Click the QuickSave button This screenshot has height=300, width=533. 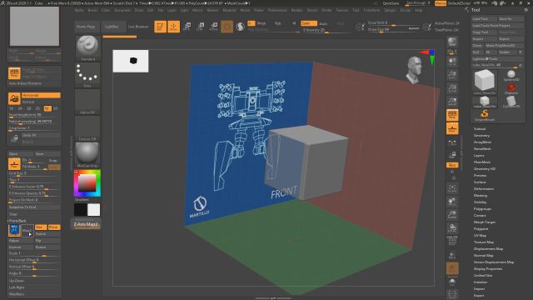click(x=391, y=3)
